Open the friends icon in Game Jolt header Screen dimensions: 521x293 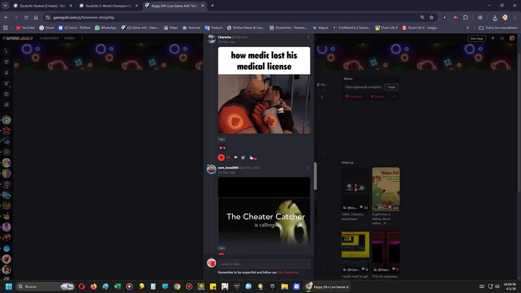coord(502,38)
